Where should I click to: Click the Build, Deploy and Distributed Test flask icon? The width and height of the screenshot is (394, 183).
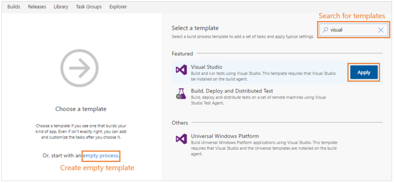click(x=181, y=93)
